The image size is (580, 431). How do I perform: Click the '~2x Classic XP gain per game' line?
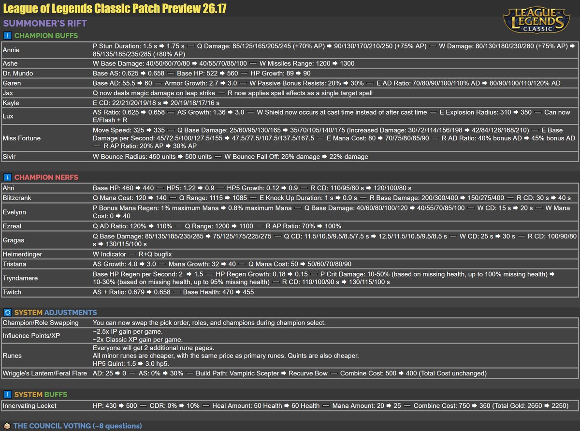(138, 340)
